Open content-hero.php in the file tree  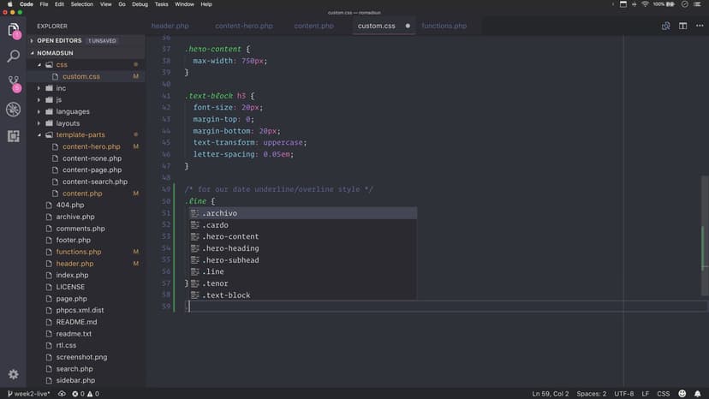coord(91,146)
